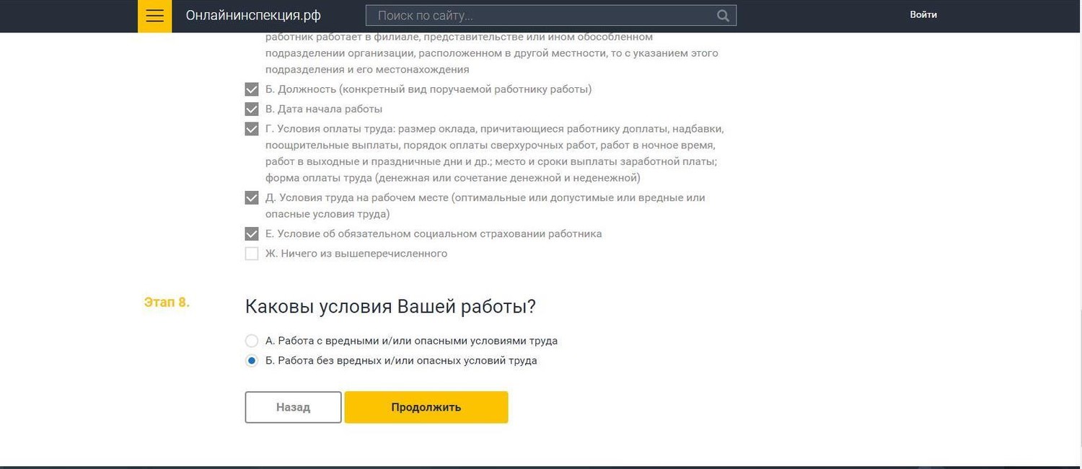Image resolution: width=1082 pixels, height=469 pixels.
Task: Click the yellow Продолжить button
Action: [426, 407]
